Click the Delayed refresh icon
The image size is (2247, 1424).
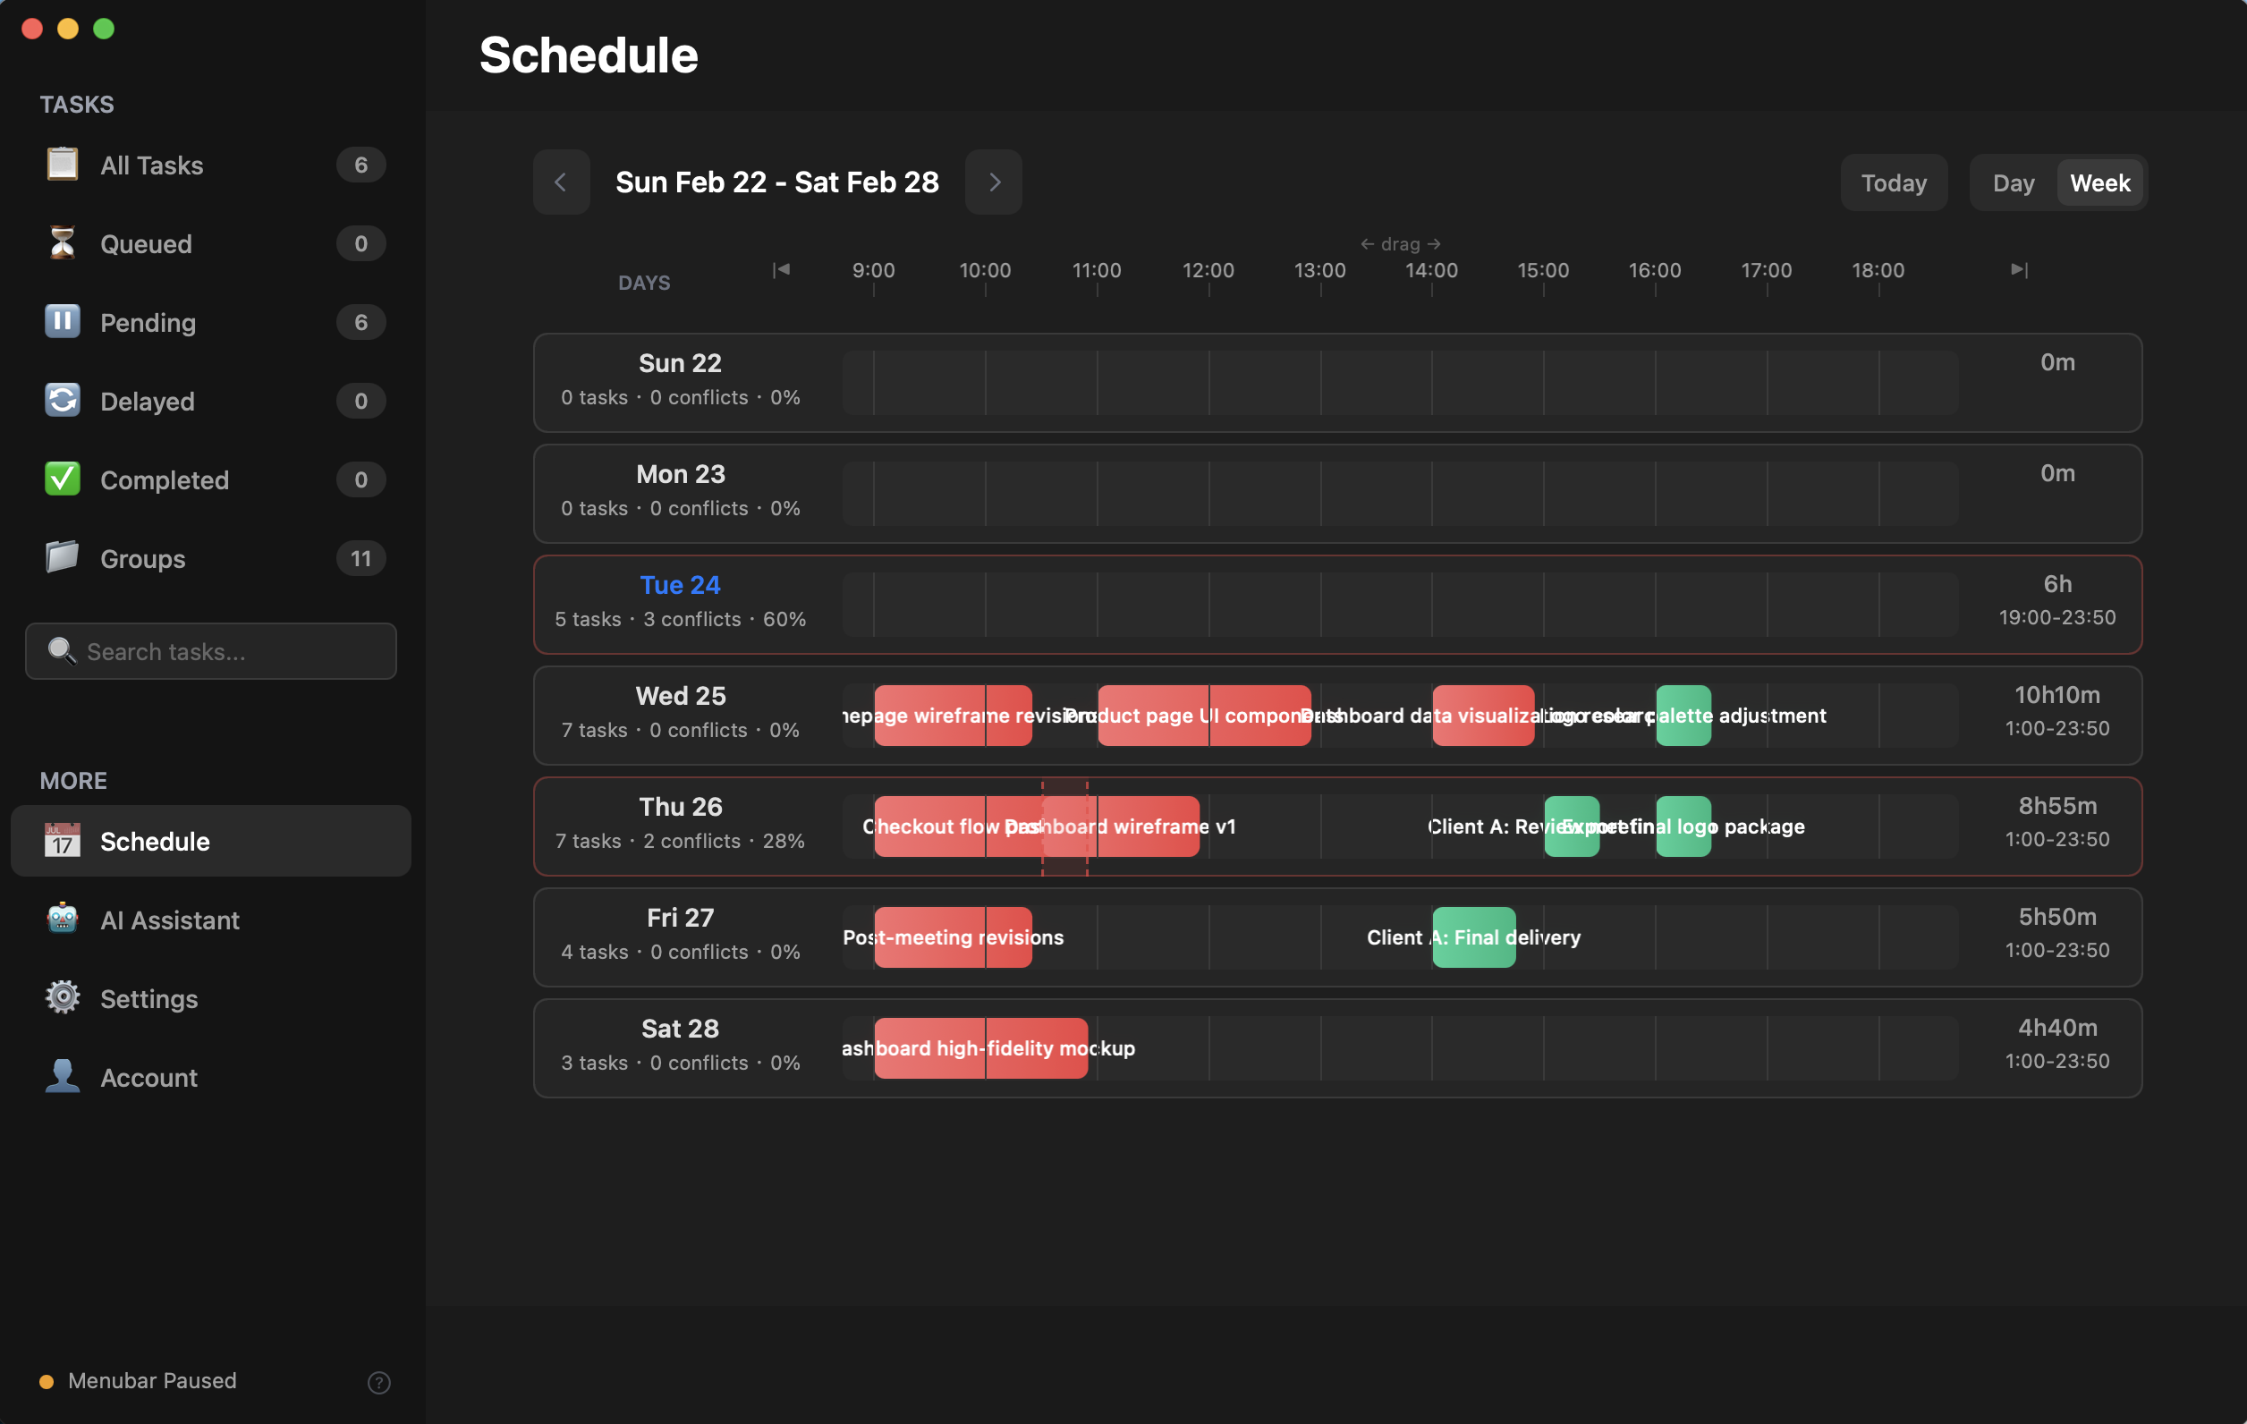click(x=62, y=402)
